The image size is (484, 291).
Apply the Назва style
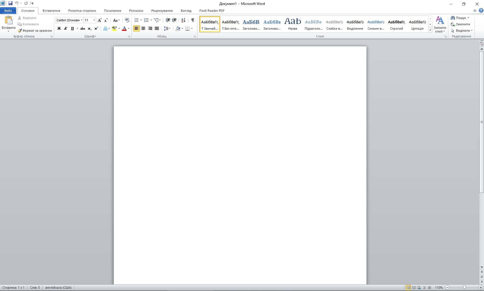click(292, 24)
